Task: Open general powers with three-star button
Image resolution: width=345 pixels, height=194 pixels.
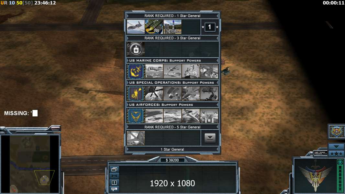Action: pos(336,154)
